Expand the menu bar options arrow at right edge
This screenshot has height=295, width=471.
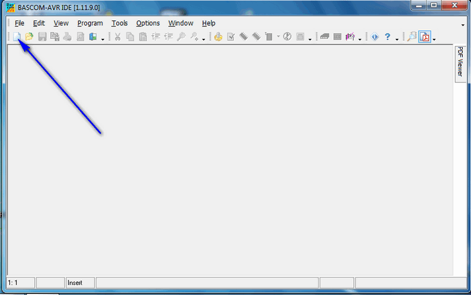[463, 25]
